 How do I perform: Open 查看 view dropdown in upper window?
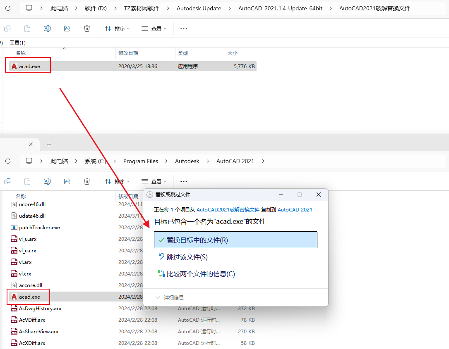click(x=154, y=28)
